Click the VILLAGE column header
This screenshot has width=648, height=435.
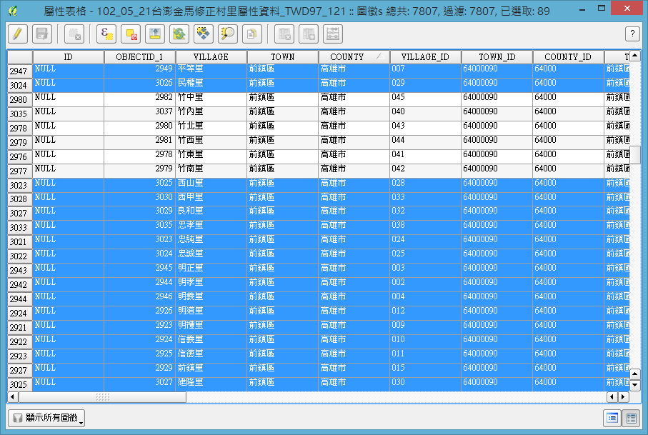[x=211, y=57]
